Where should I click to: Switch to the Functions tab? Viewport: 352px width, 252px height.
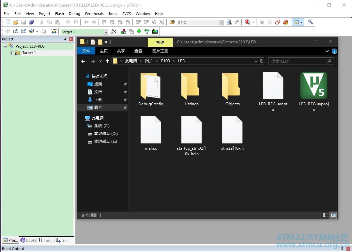point(46,240)
